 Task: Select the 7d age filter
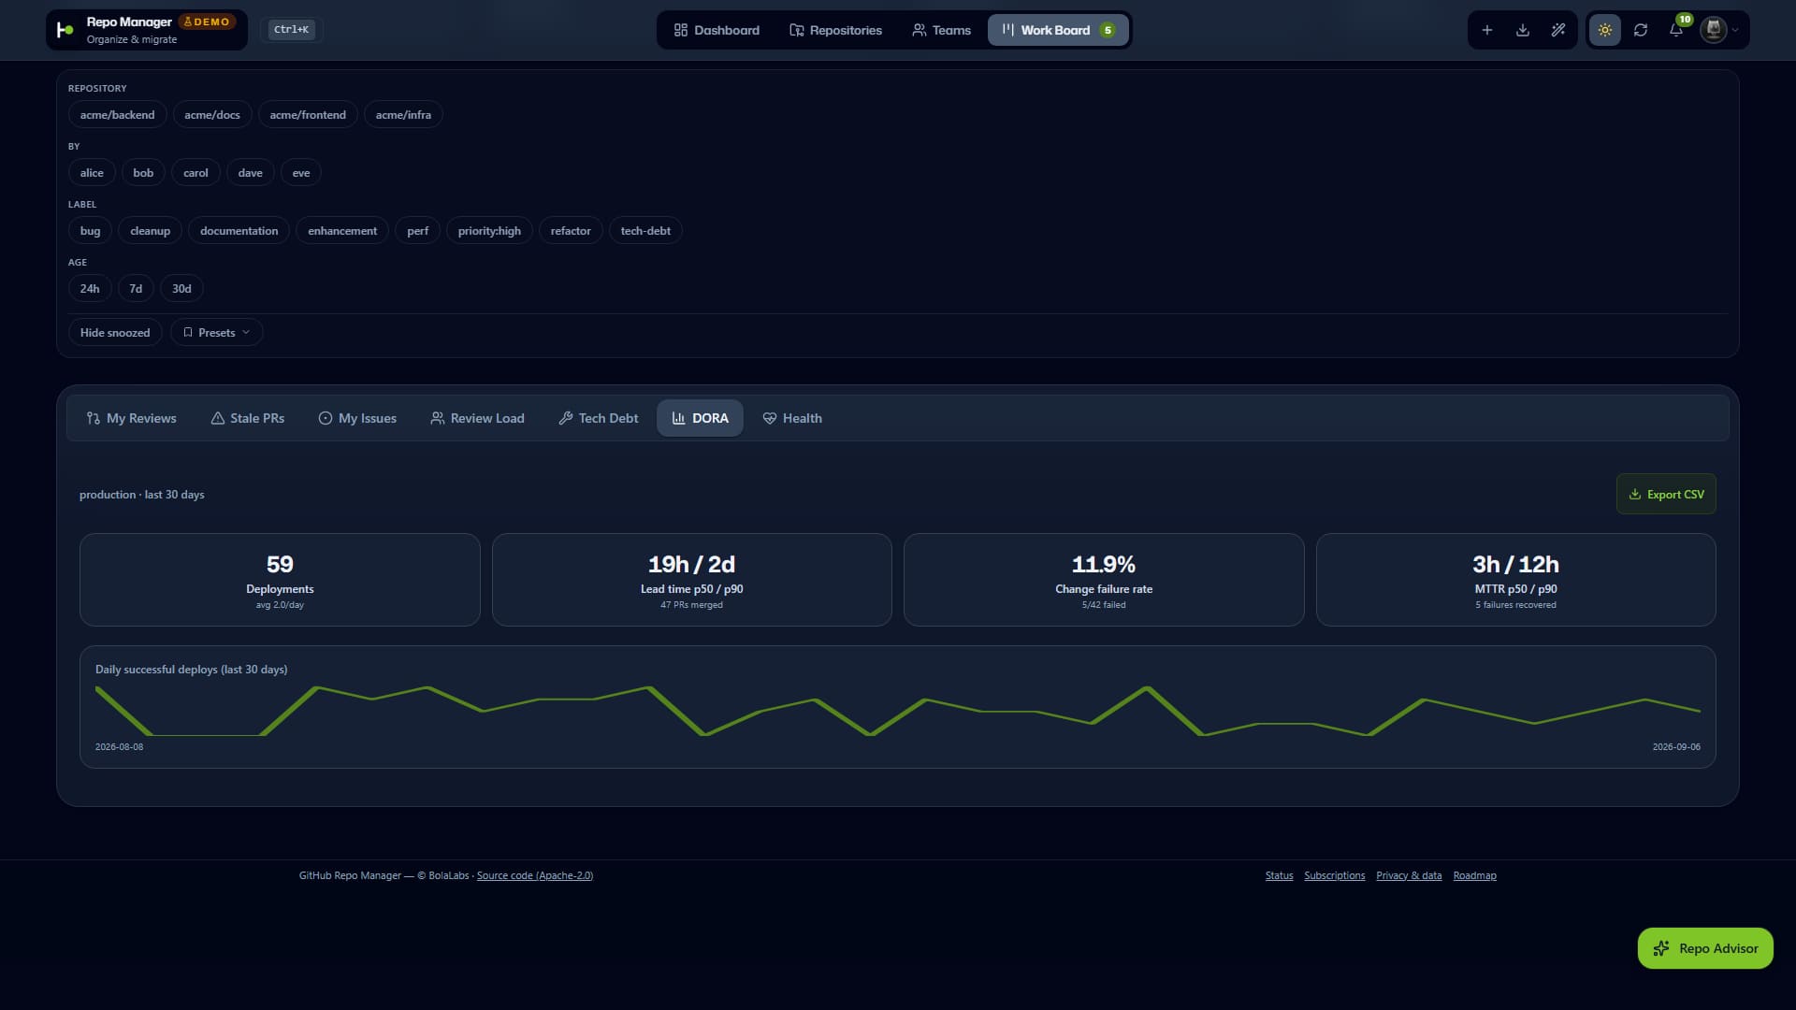(x=136, y=289)
